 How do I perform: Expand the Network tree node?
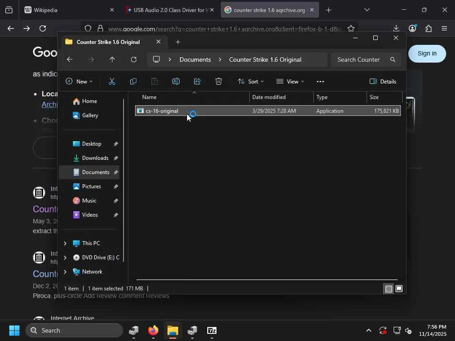click(65, 272)
